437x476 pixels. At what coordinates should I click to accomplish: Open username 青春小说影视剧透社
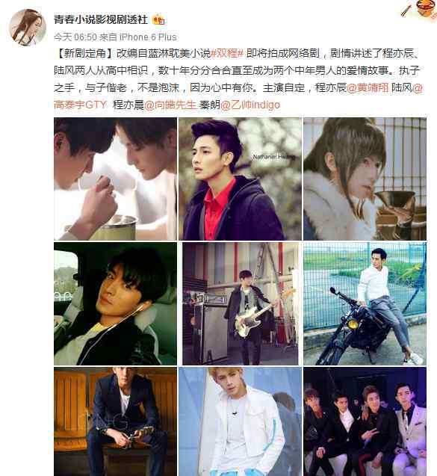100,19
